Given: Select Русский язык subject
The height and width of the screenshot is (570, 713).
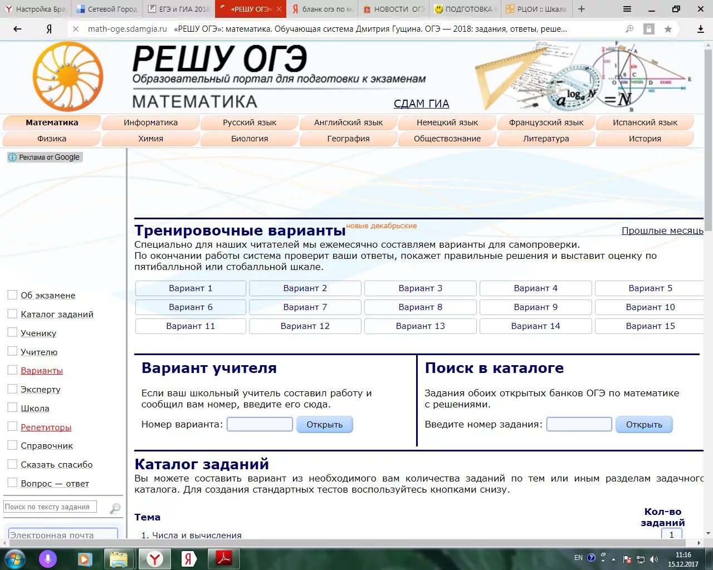Looking at the screenshot, I should pos(250,122).
